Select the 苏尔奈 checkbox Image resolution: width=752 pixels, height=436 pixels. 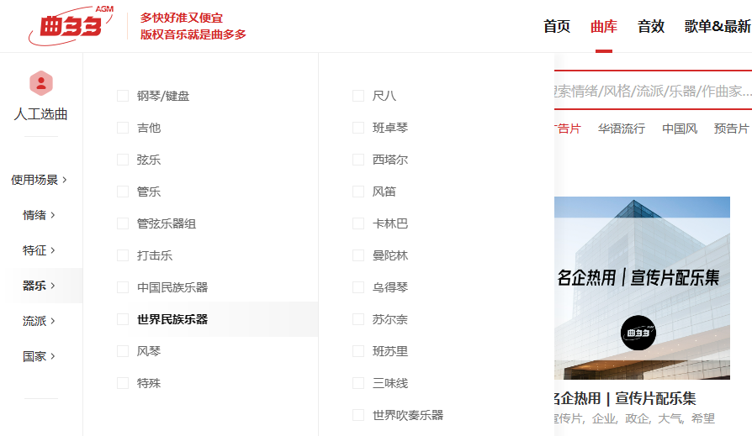click(x=358, y=319)
